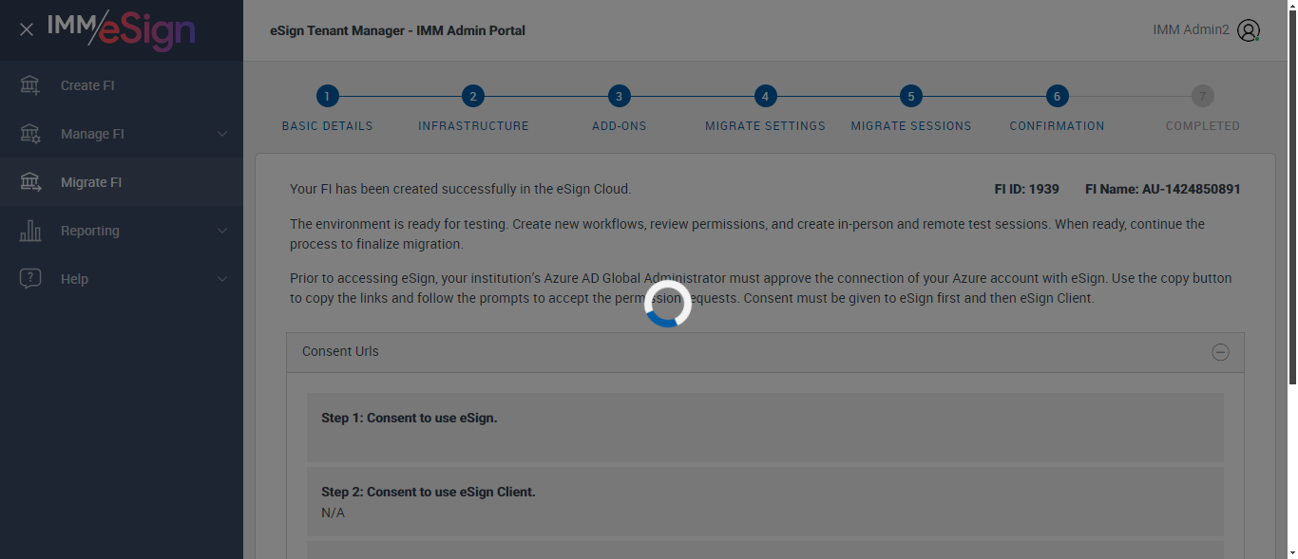
Task: Click the COMPLETED step label
Action: pyautogui.click(x=1203, y=125)
